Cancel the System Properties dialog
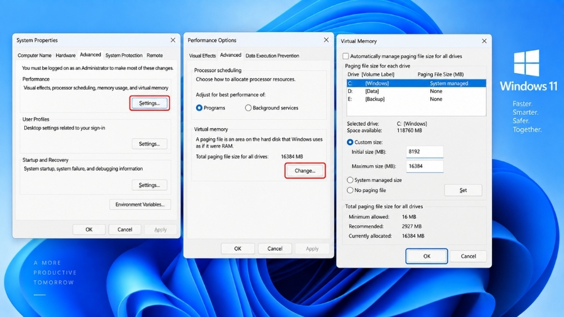The height and width of the screenshot is (317, 564). click(125, 230)
